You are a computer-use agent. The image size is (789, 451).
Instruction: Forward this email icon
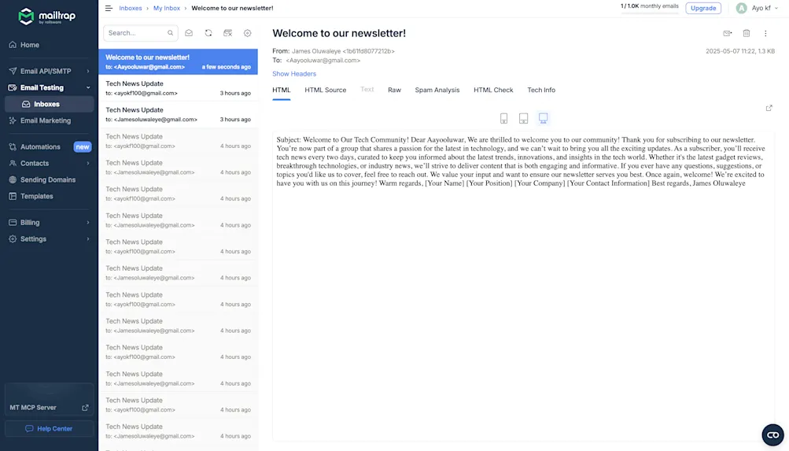[x=727, y=33]
